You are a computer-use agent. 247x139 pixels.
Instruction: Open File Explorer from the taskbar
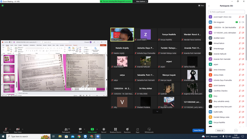(x=60, y=136)
